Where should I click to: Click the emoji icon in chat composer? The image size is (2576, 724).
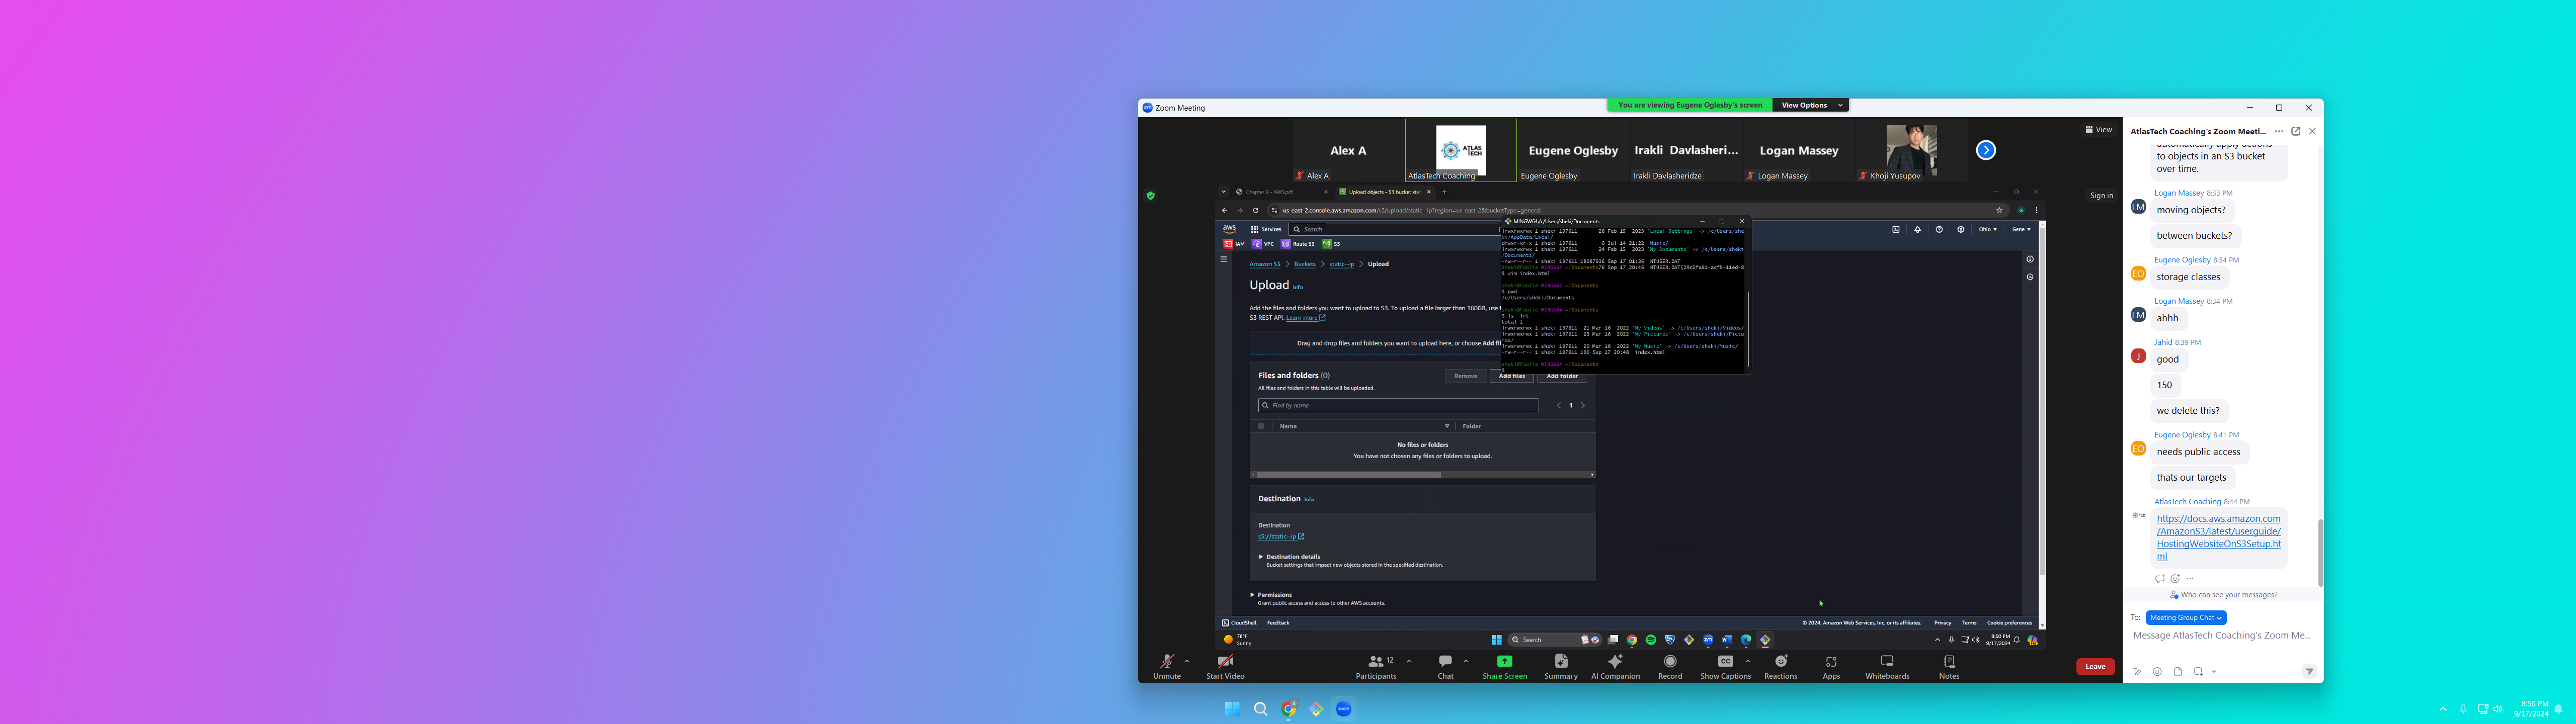click(x=2157, y=672)
